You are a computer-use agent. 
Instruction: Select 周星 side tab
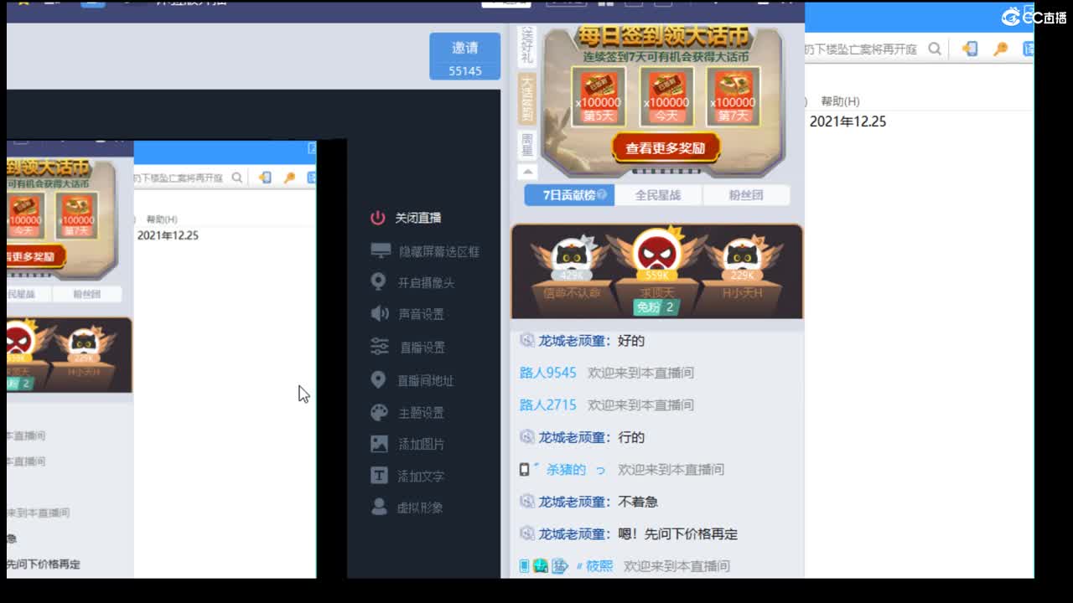click(x=527, y=144)
